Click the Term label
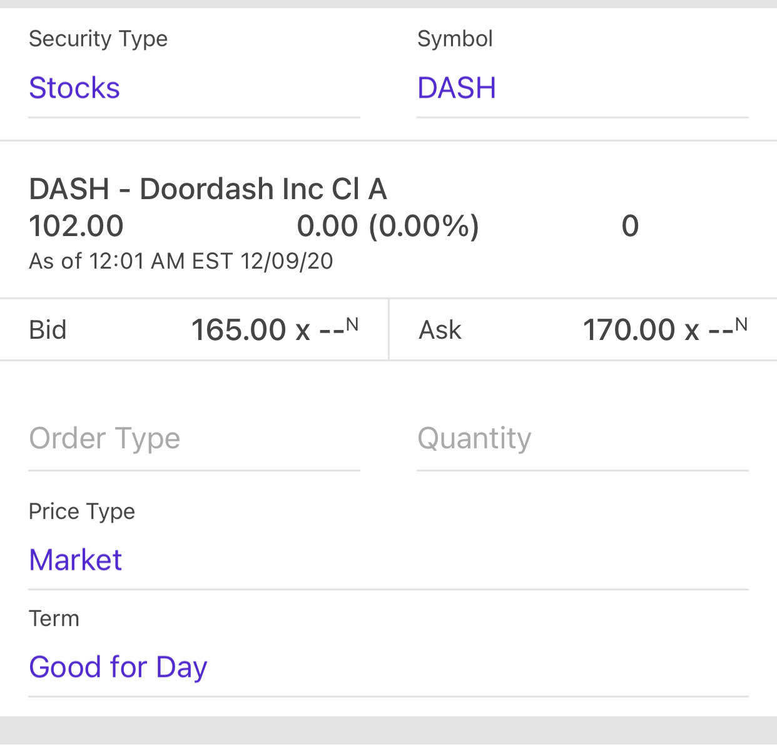777x747 pixels. [54, 619]
